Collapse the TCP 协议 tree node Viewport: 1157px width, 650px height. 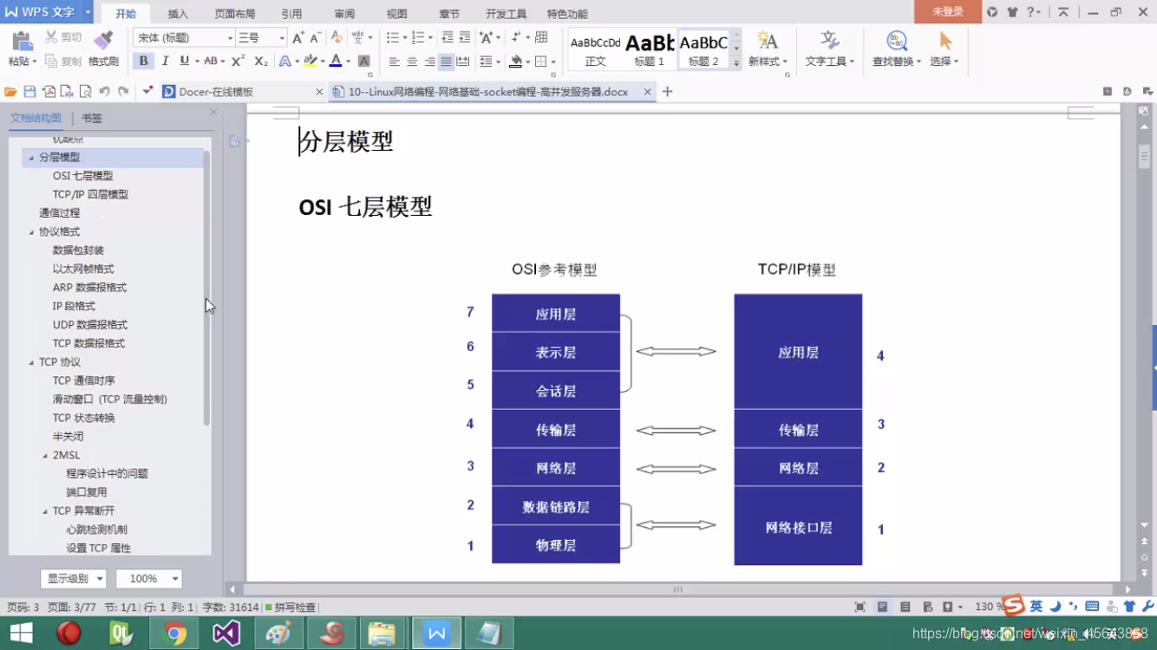pos(31,362)
